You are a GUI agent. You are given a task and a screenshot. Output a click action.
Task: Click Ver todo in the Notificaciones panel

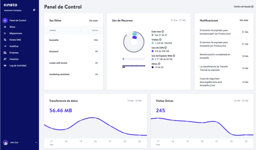click(244, 20)
